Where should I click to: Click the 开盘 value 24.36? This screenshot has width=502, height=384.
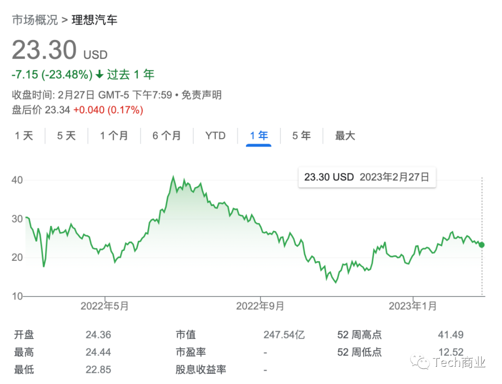coord(98,335)
